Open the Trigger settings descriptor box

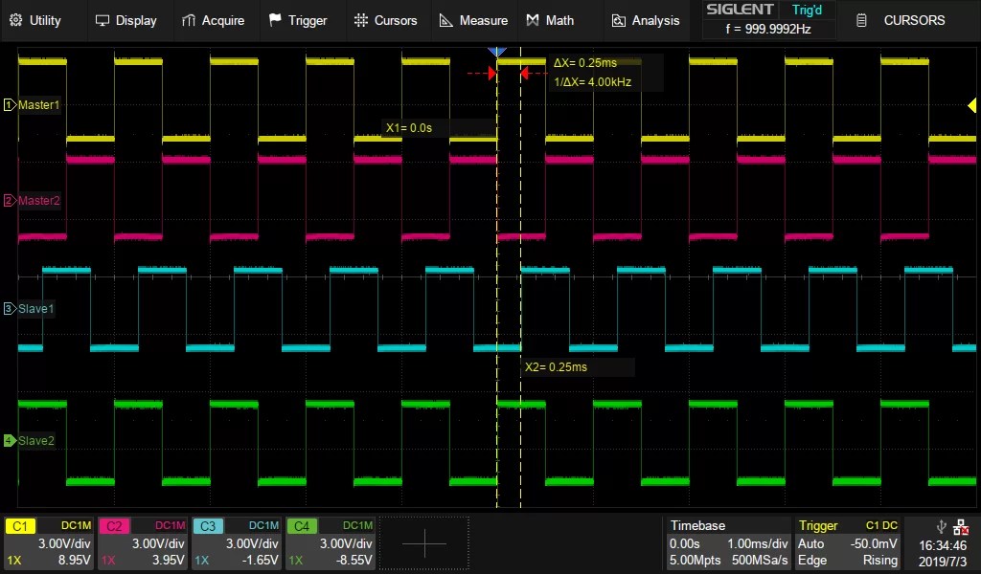pos(848,542)
